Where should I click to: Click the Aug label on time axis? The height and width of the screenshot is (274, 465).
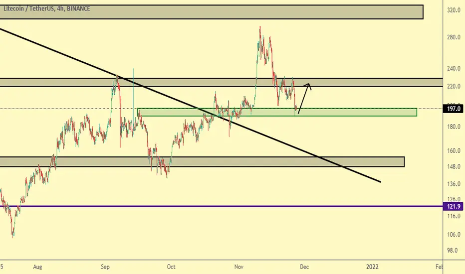[x=37, y=267]
